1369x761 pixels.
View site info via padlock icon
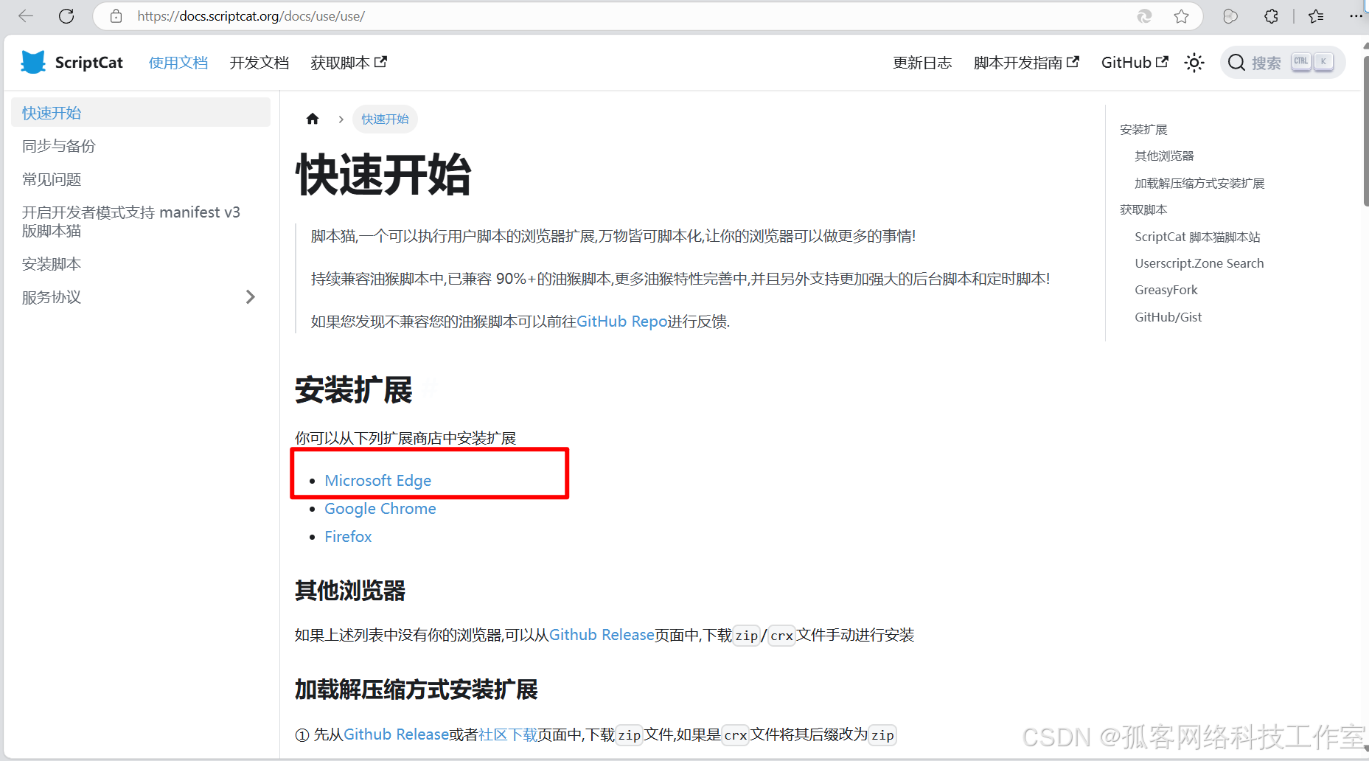(x=116, y=16)
